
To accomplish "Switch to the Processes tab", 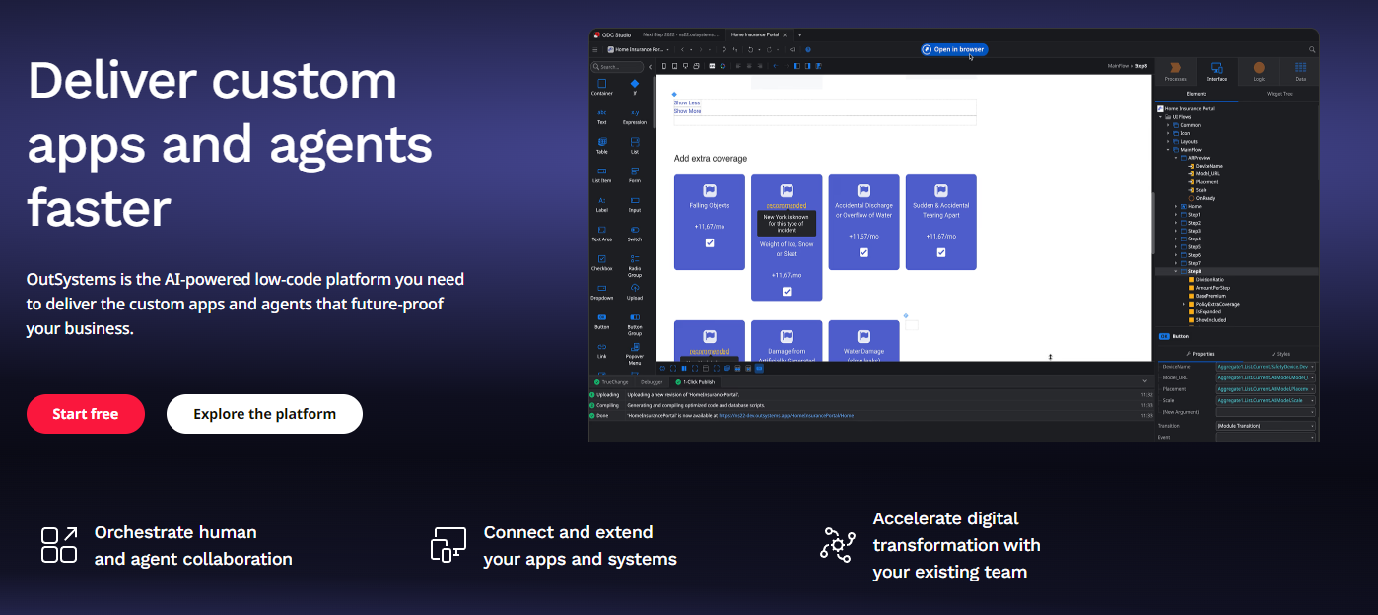I will (1175, 72).
